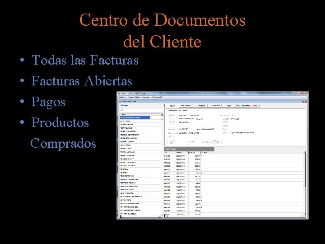This screenshot has width=325, height=244.
Task: Select the highlighted blue client row
Action: click(135, 117)
